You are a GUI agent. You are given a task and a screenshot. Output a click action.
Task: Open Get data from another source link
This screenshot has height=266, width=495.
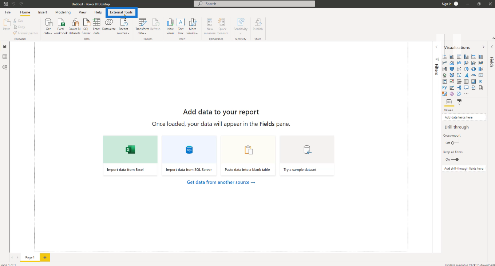(x=221, y=182)
